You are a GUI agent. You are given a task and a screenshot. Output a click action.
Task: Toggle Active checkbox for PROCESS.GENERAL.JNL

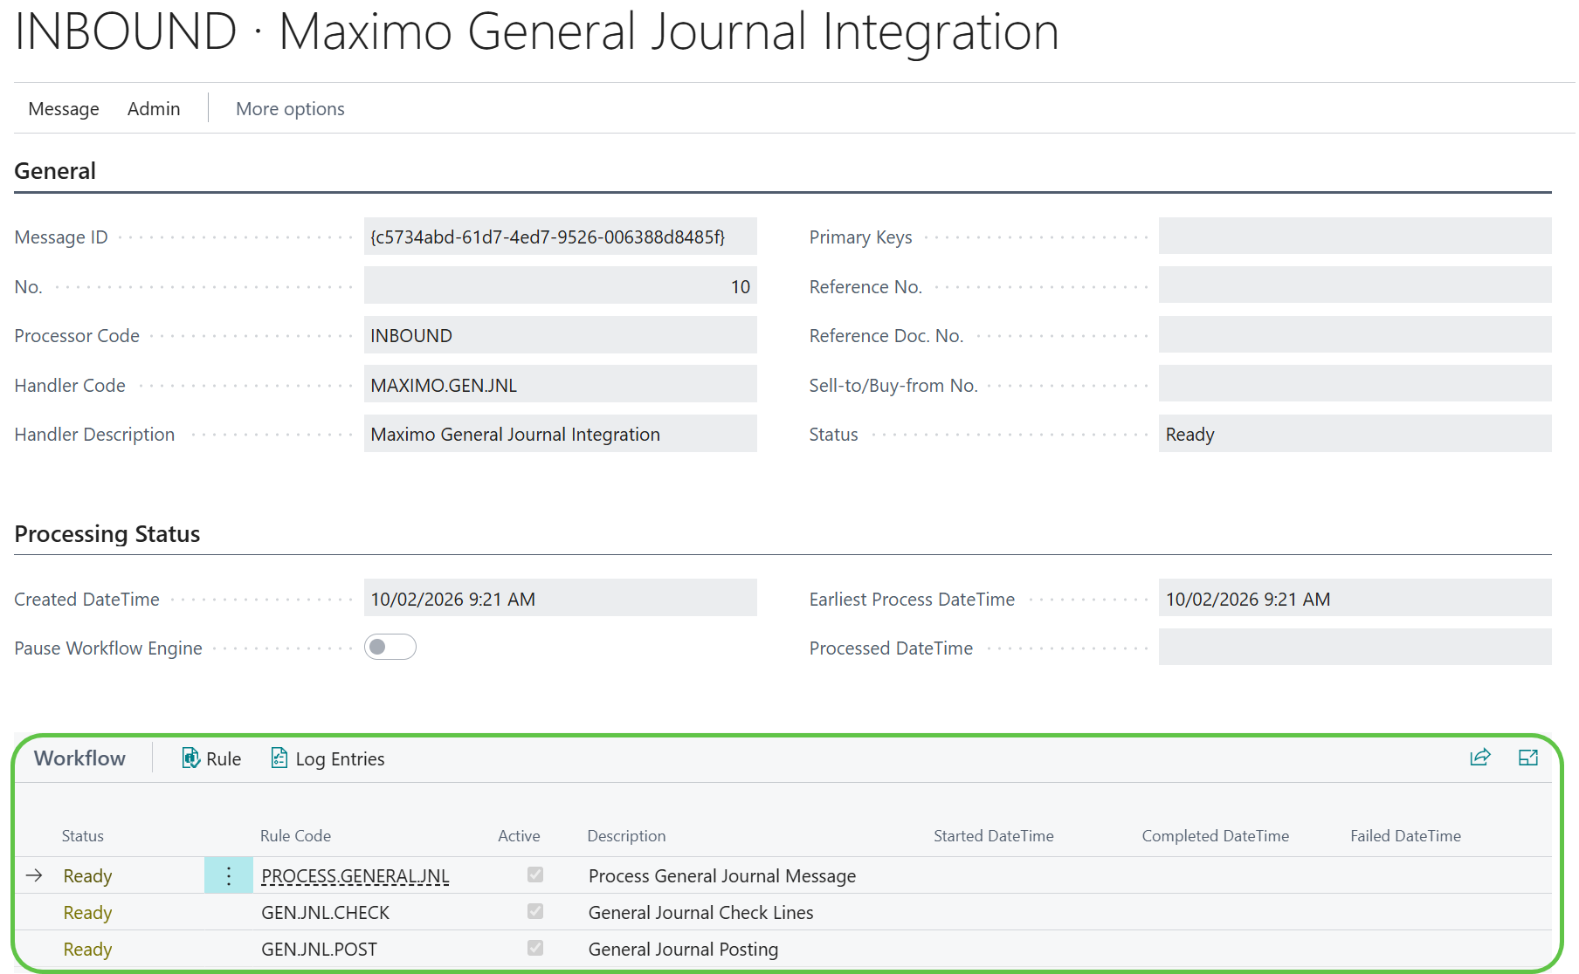[x=535, y=875]
